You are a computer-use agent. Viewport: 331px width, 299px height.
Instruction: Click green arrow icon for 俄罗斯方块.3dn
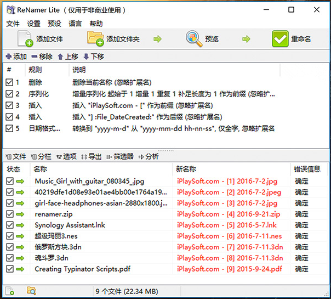[20, 247]
